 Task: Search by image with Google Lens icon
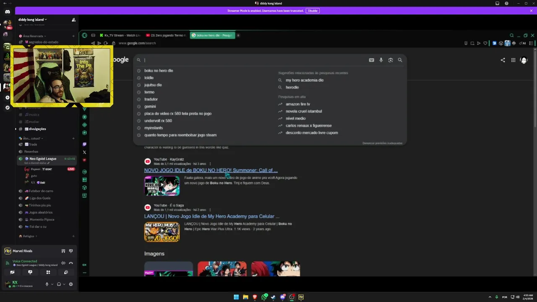391,60
